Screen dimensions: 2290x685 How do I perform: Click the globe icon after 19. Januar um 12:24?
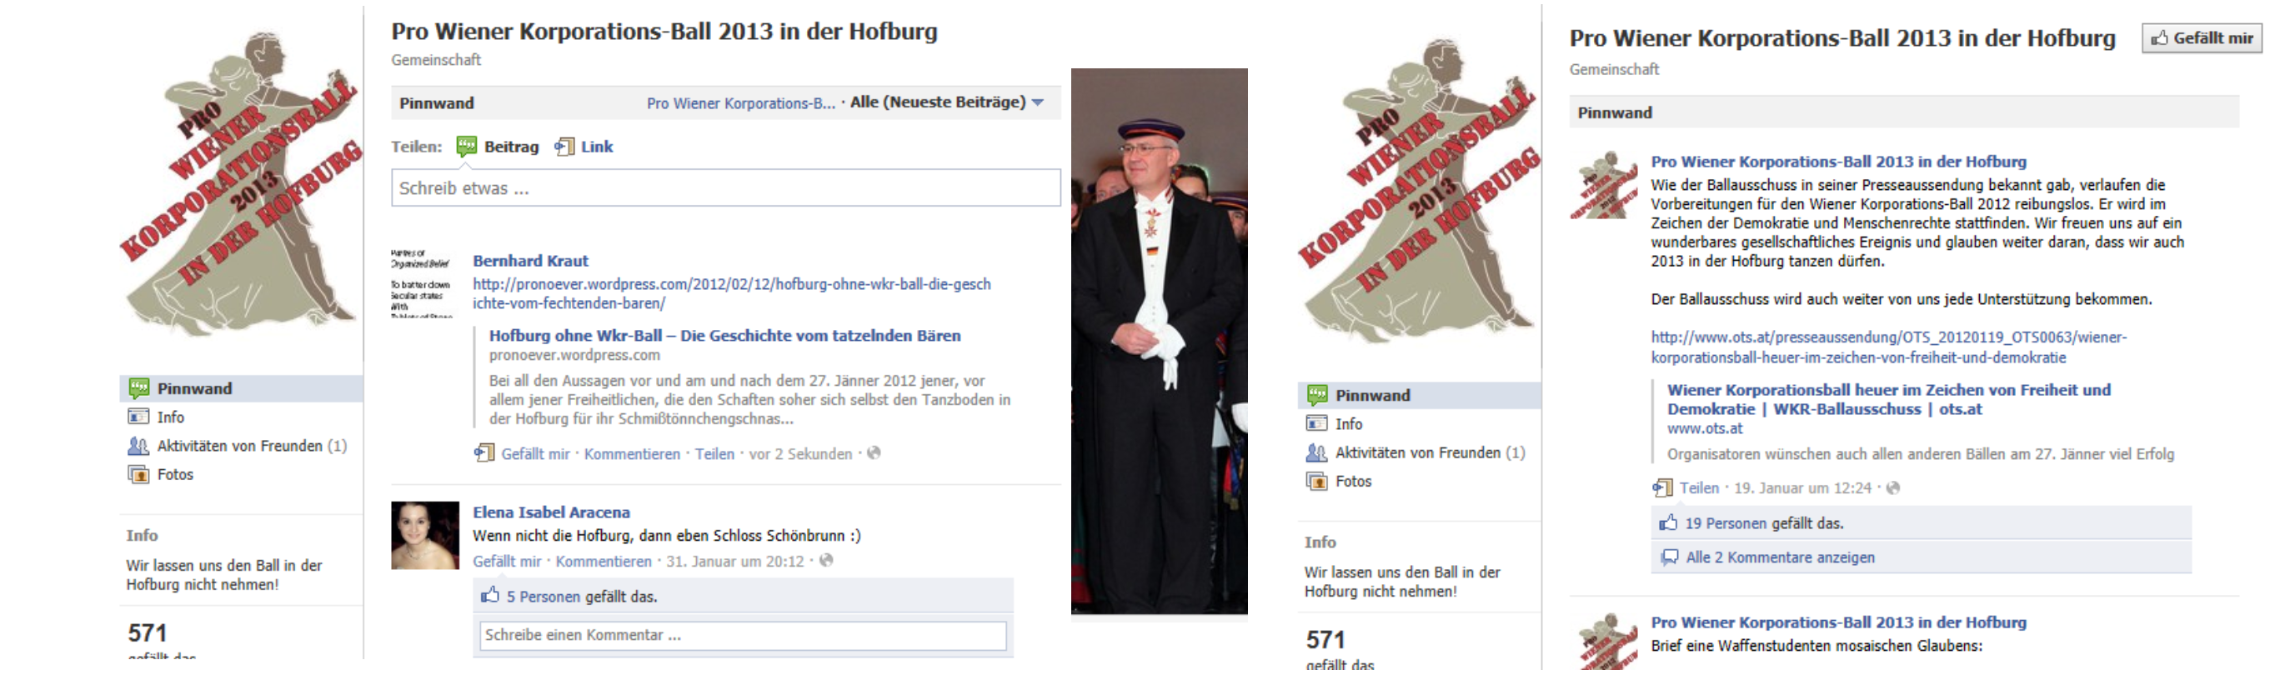[x=1892, y=487]
